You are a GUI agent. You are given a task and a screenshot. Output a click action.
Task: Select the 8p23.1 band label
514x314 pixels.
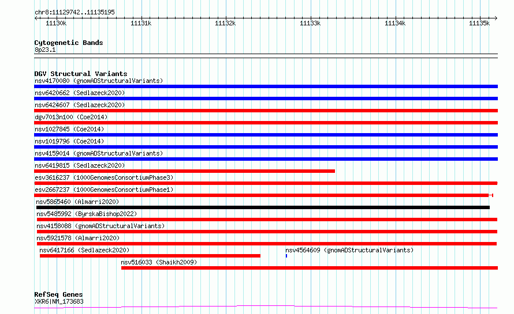(x=45, y=50)
